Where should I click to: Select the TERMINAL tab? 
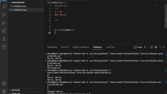coord(97,47)
